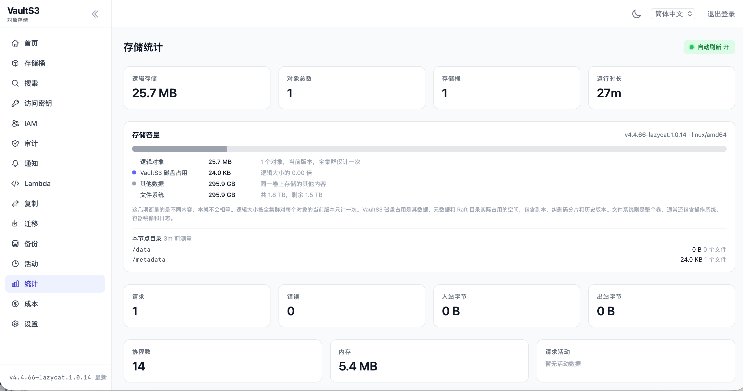This screenshot has height=391, width=743.
Task: Click the 存储桶 count card
Action: tap(507, 88)
